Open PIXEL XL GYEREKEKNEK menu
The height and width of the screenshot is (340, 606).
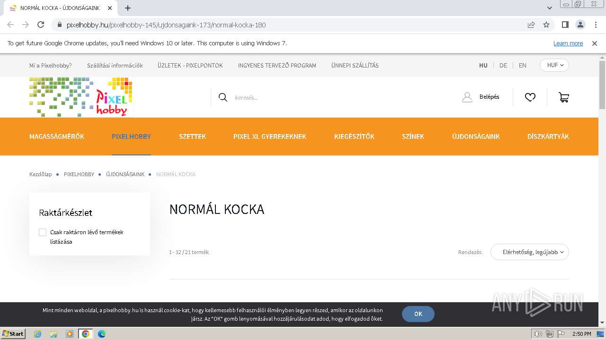coord(270,136)
